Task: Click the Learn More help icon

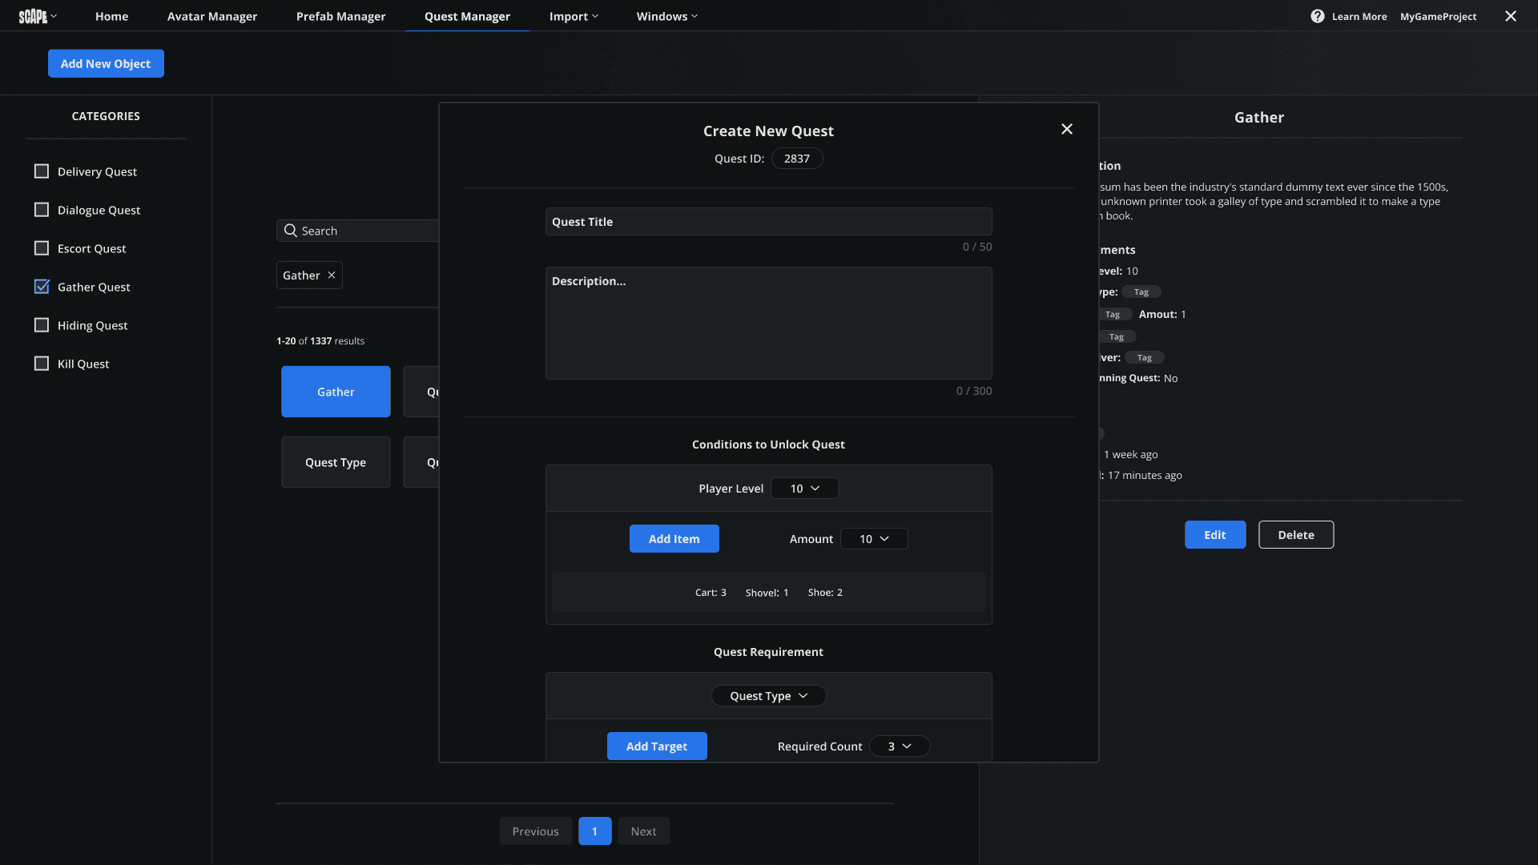Action: [1317, 16]
